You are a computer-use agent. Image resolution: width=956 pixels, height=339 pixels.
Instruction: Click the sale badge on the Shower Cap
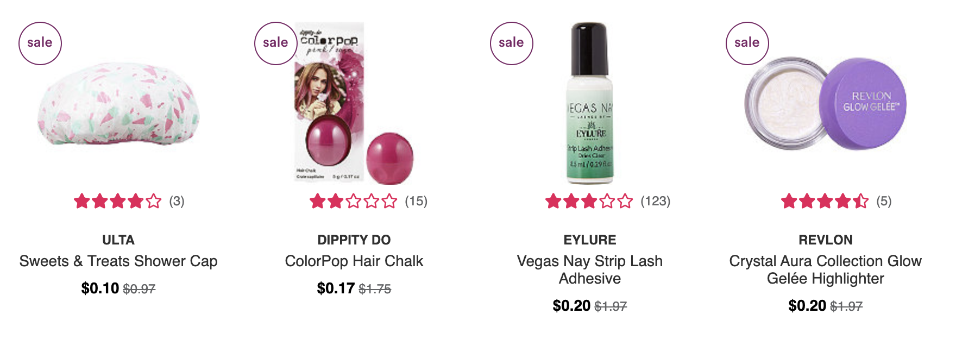point(40,43)
